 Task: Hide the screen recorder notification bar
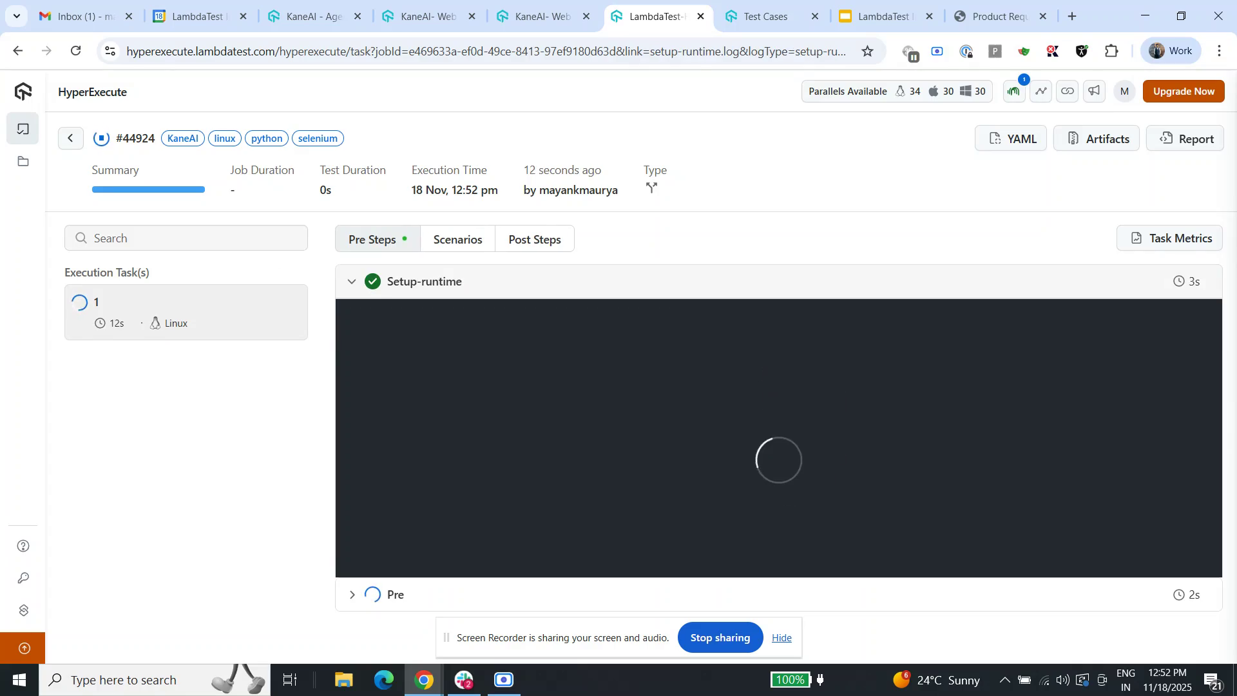click(x=781, y=637)
